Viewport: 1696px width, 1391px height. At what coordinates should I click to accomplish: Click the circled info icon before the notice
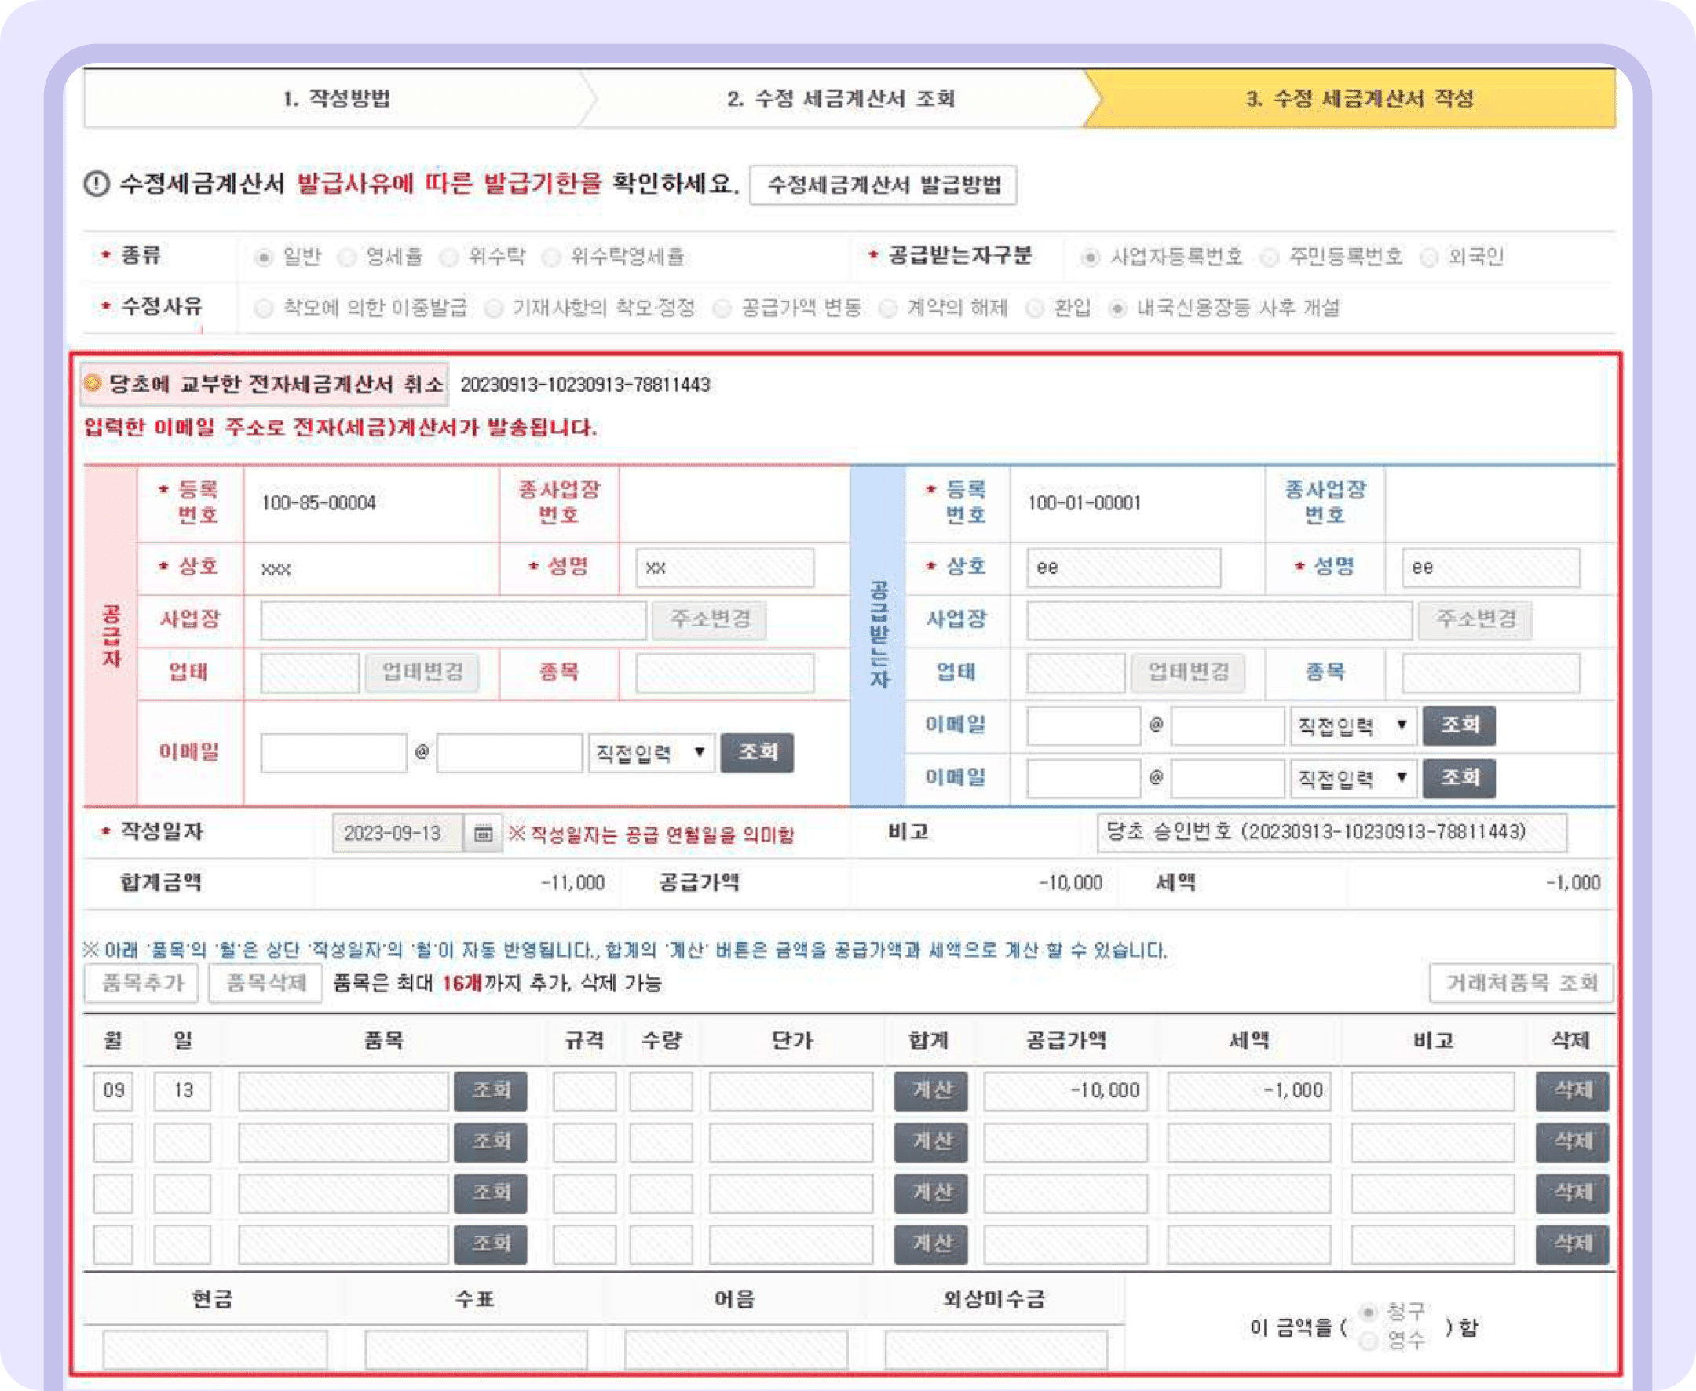point(96,184)
